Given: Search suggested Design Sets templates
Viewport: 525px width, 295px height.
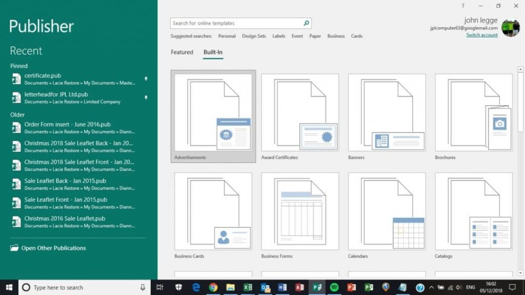Looking at the screenshot, I should [x=254, y=36].
